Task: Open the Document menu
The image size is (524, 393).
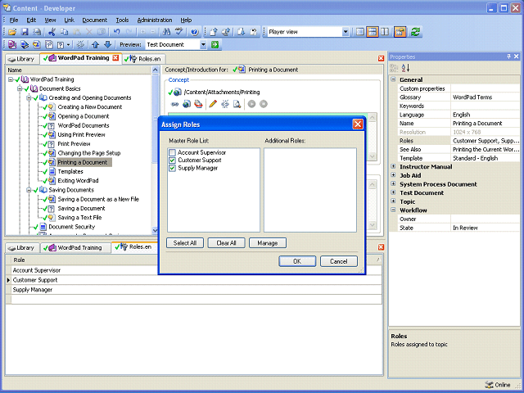Action: 95,20
